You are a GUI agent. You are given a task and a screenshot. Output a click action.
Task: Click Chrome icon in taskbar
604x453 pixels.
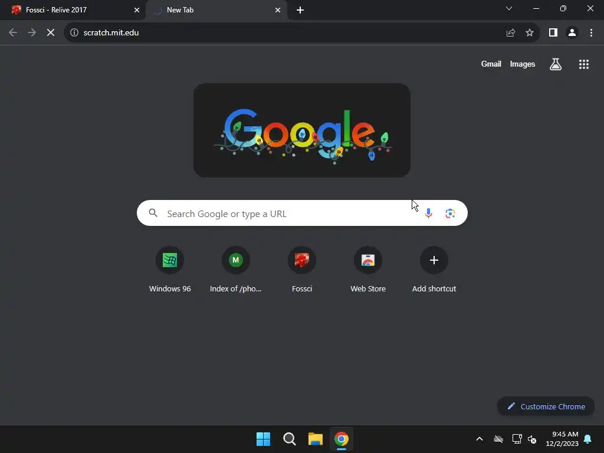tap(342, 439)
